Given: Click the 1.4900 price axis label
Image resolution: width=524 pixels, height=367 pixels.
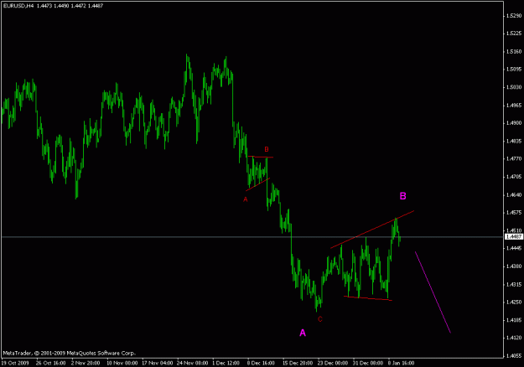Looking at the screenshot, I should click(514, 123).
